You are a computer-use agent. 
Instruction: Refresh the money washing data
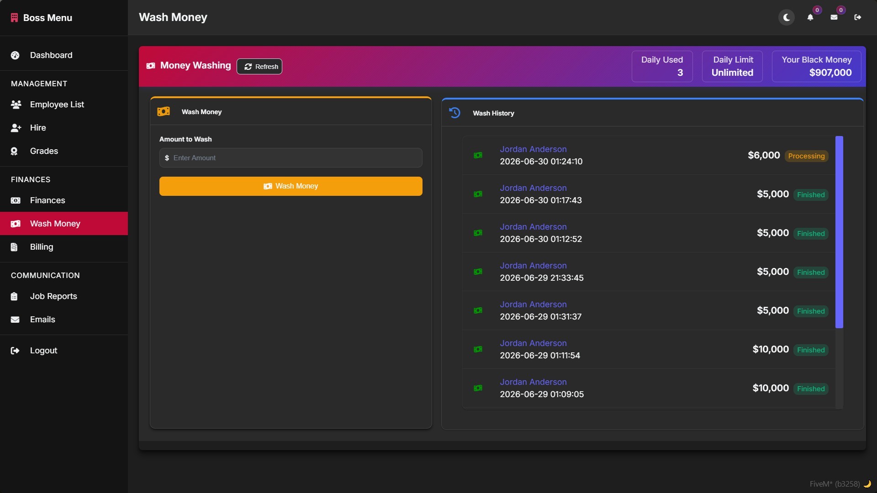point(259,67)
